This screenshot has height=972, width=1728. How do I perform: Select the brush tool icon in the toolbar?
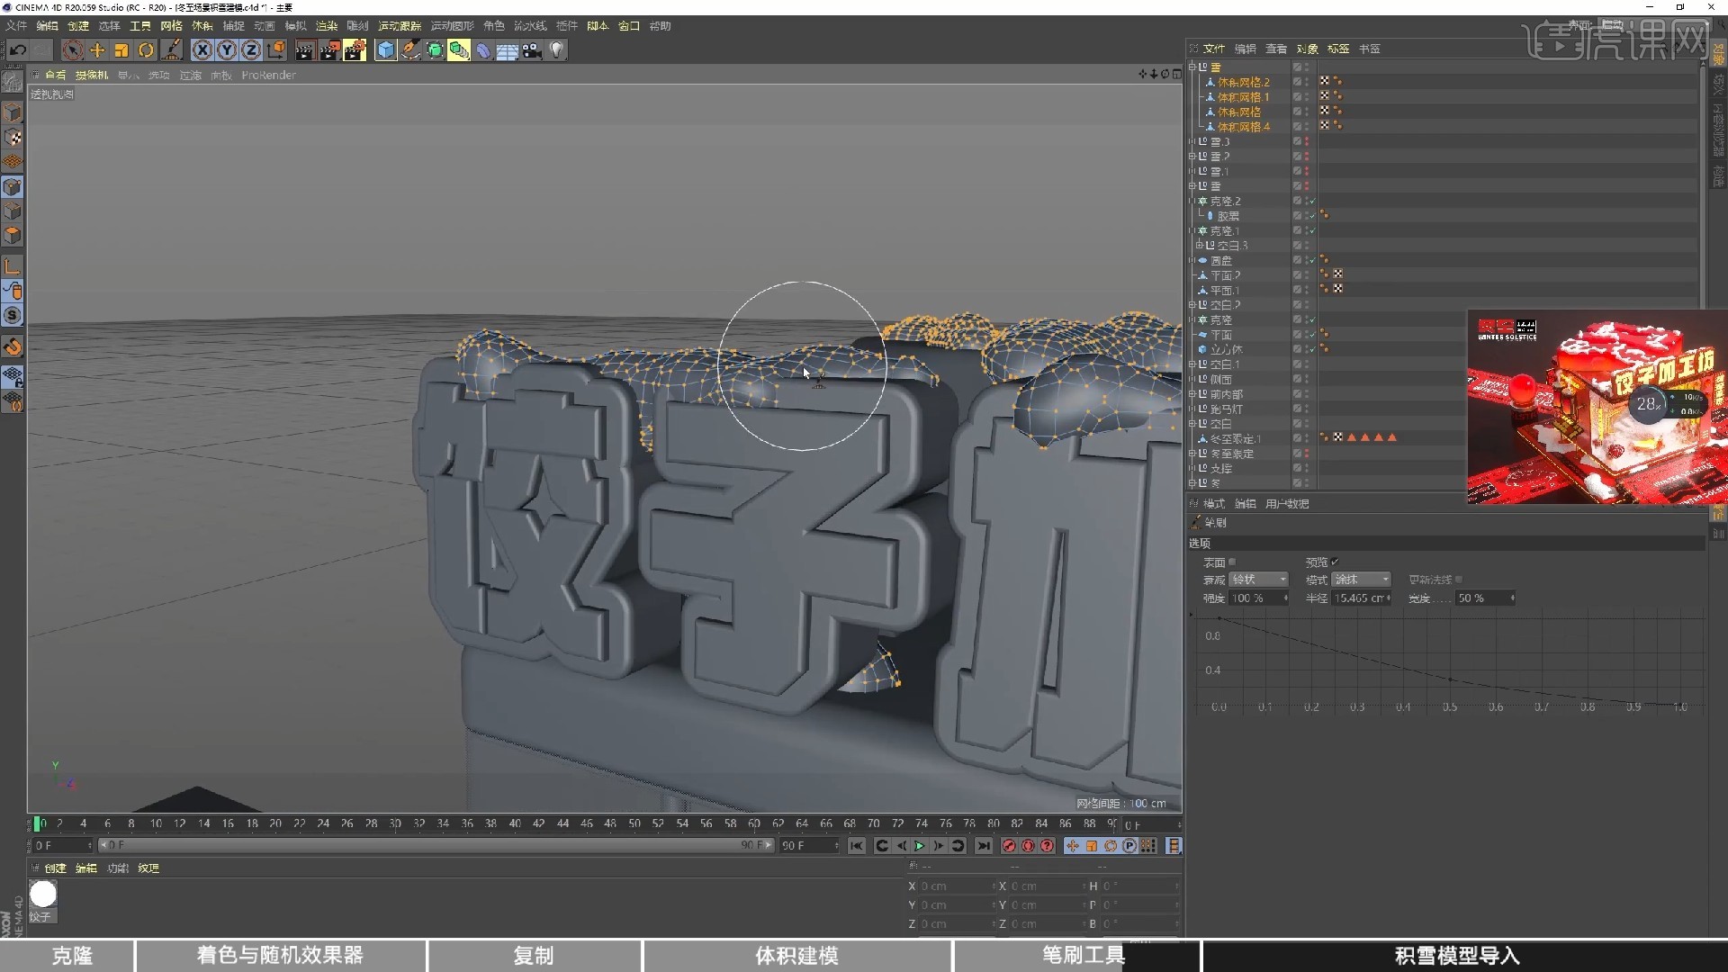(173, 50)
